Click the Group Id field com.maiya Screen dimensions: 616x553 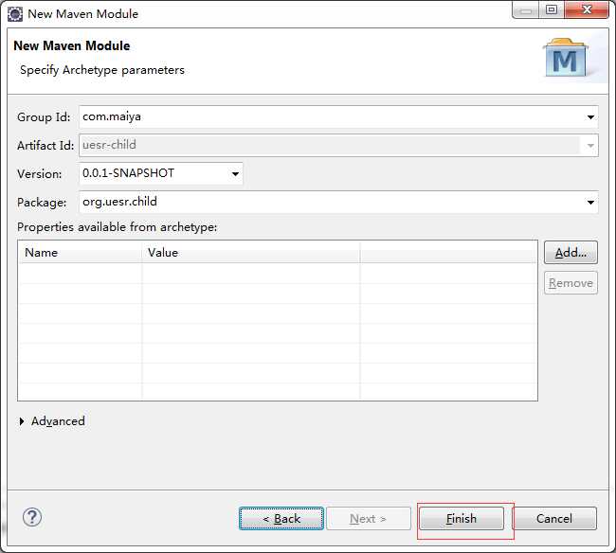click(x=338, y=117)
